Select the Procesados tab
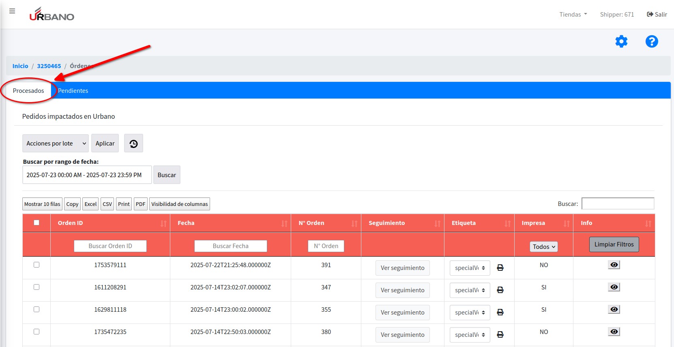The height and width of the screenshot is (347, 674). click(28, 91)
